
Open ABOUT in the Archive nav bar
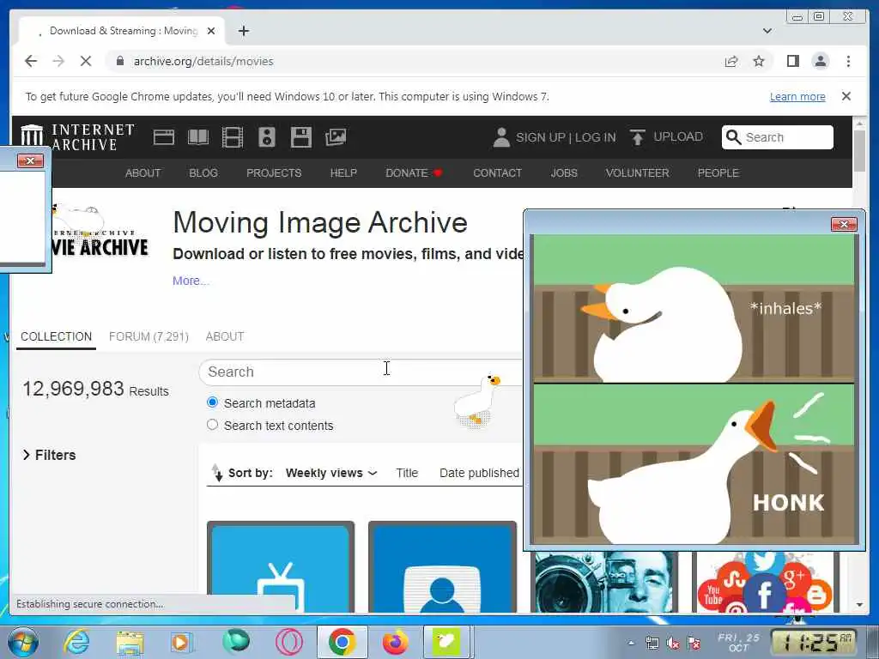(x=143, y=173)
